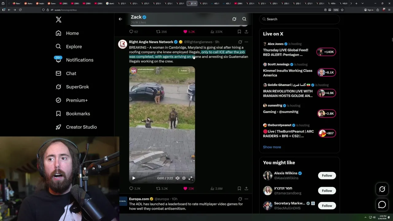This screenshot has height=221, width=393.
Task: Join the summit1g Gaming live +2.8K
Action: click(x=326, y=114)
